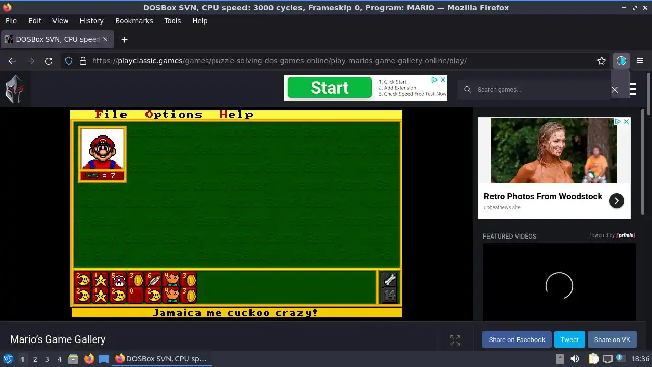The image size is (652, 367).
Task: Open tracking protection shield info
Action: (x=69, y=61)
